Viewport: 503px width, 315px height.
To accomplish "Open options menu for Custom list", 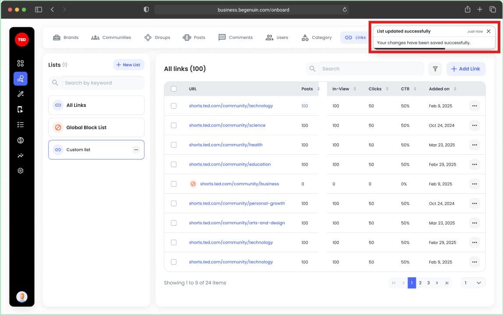I will click(136, 150).
